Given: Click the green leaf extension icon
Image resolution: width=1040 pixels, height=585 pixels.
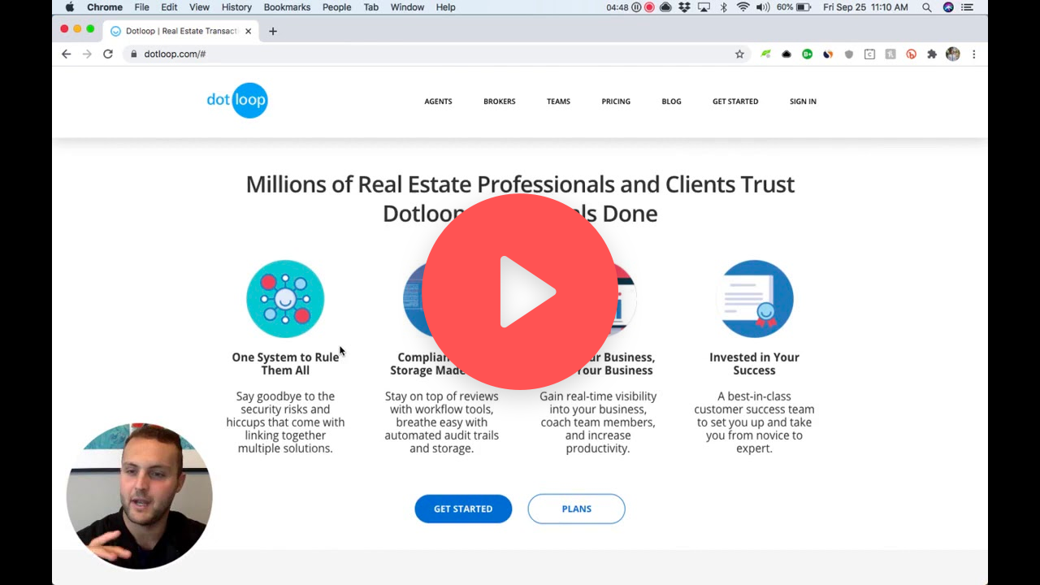Looking at the screenshot, I should (765, 54).
